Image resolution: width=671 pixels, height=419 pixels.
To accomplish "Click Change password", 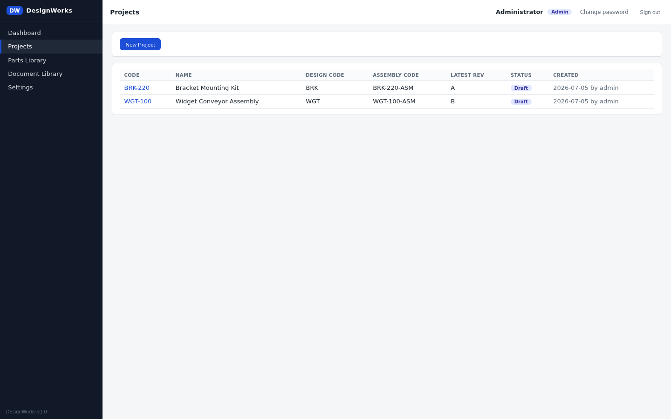I will [604, 12].
